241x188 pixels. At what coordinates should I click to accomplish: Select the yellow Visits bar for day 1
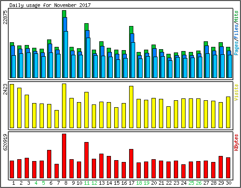12,106
